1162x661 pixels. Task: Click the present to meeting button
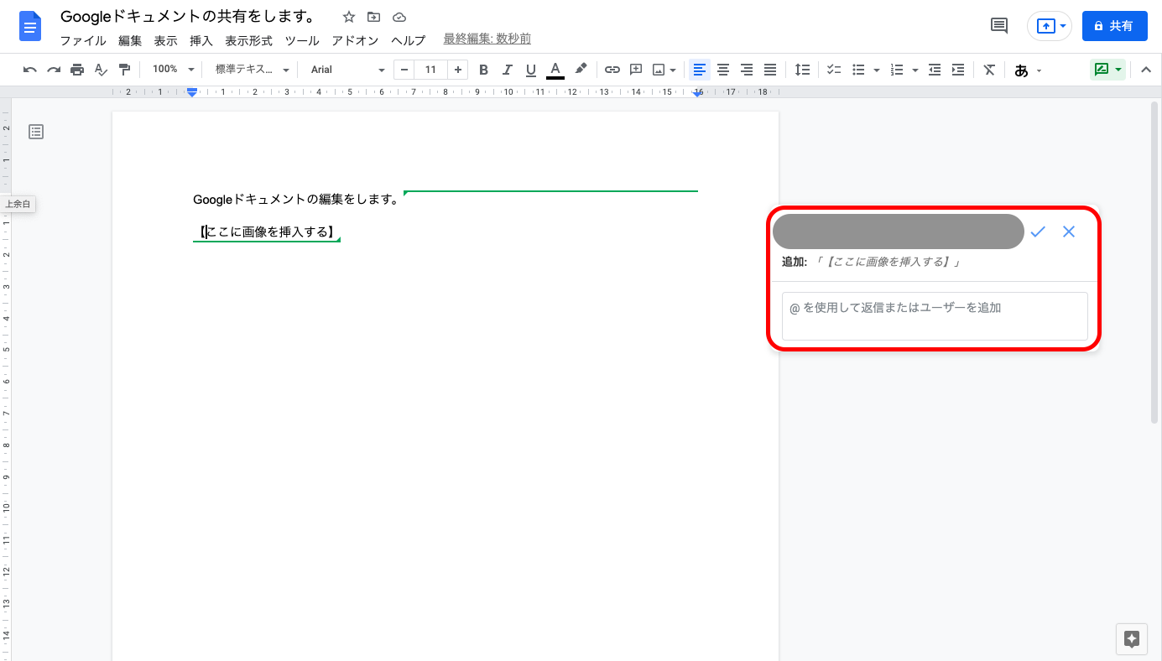[x=1050, y=26]
